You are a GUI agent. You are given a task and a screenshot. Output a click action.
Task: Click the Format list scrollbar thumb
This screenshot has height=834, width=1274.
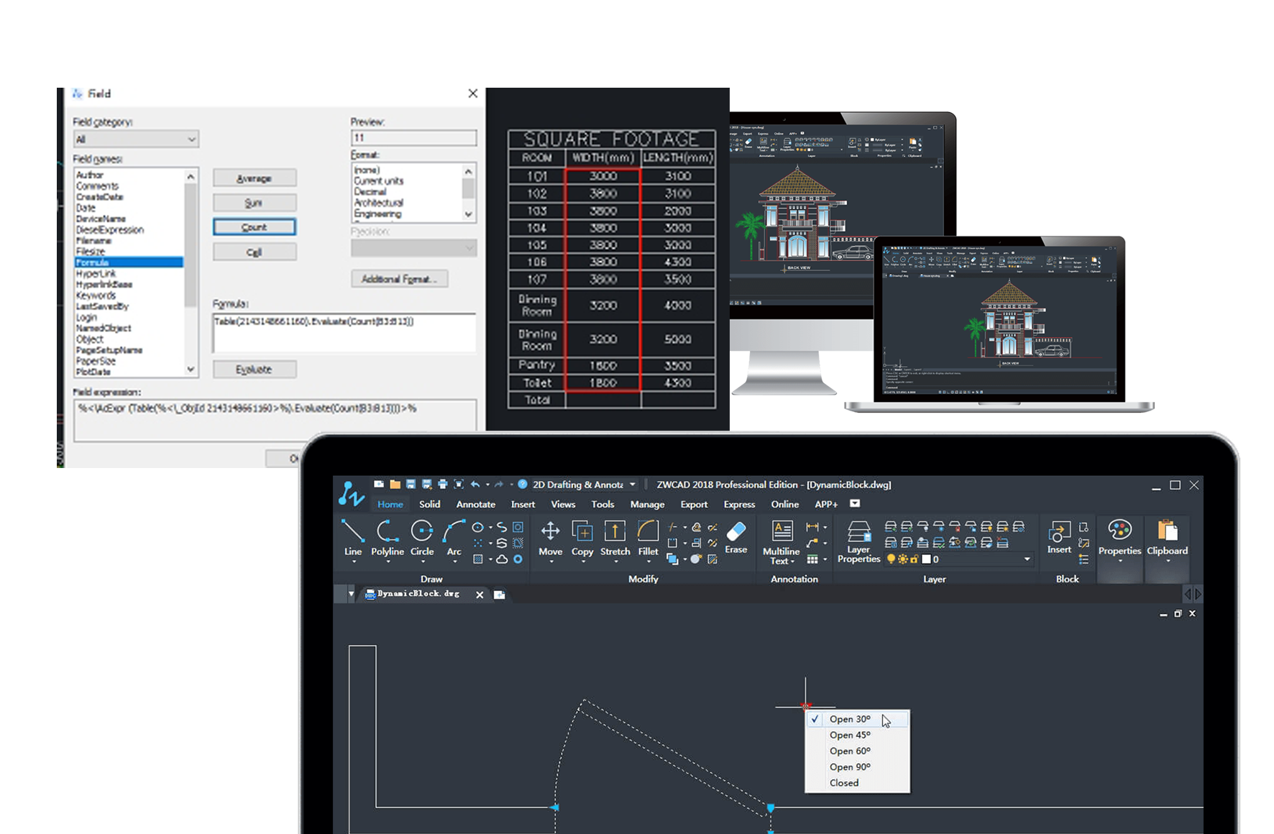[x=468, y=189]
